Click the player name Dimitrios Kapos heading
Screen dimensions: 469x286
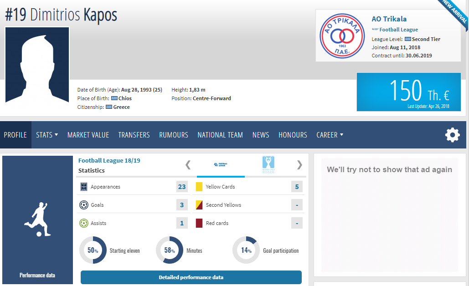pos(73,15)
